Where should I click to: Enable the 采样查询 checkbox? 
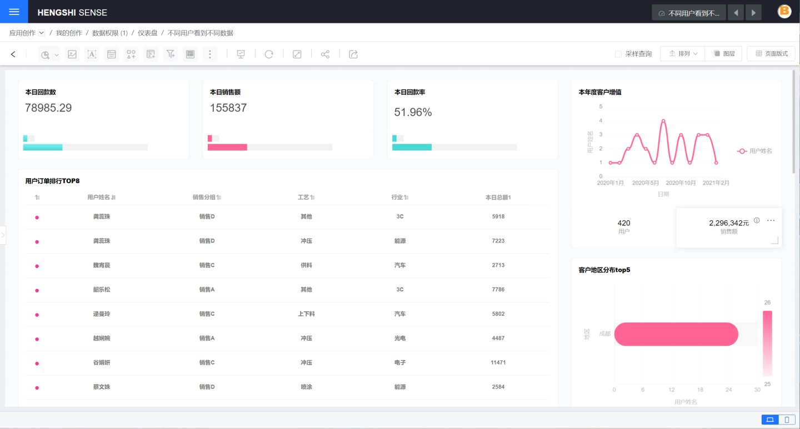pos(618,54)
